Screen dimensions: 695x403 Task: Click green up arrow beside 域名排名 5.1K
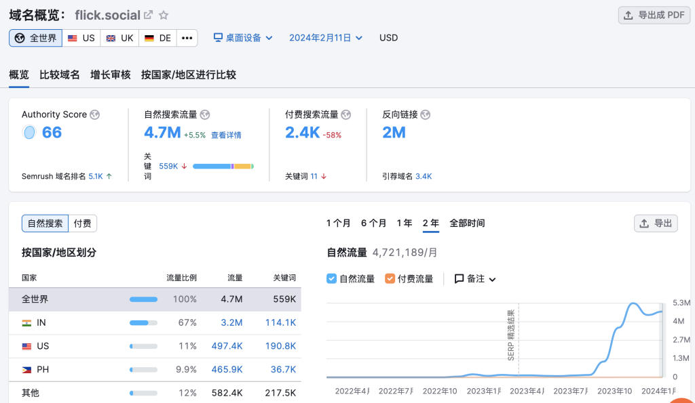(x=109, y=176)
